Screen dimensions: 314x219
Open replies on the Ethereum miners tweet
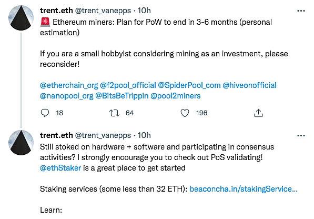coord(45,113)
